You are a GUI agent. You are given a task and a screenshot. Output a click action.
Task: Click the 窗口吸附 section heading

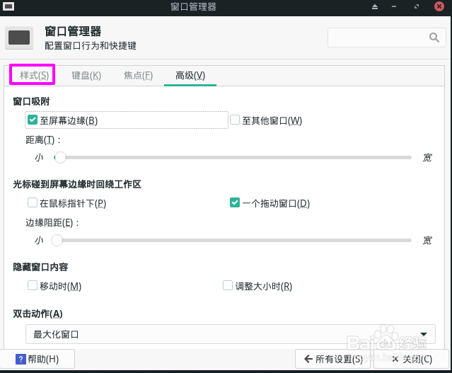[31, 101]
